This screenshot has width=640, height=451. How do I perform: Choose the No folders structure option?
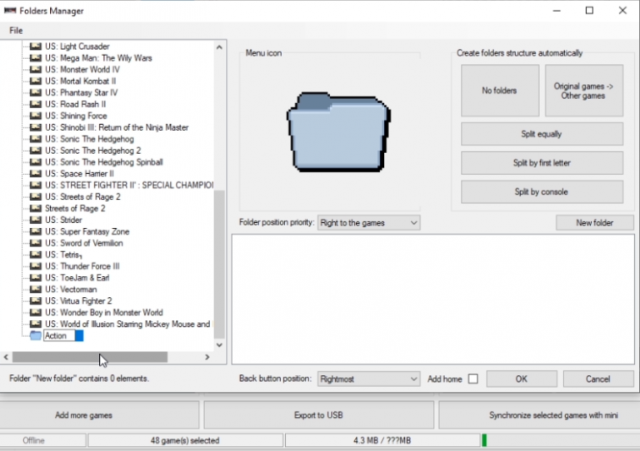(x=500, y=91)
